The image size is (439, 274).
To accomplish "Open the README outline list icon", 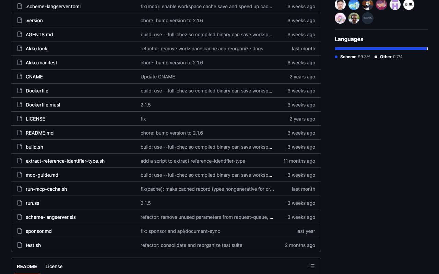I will click(x=312, y=266).
